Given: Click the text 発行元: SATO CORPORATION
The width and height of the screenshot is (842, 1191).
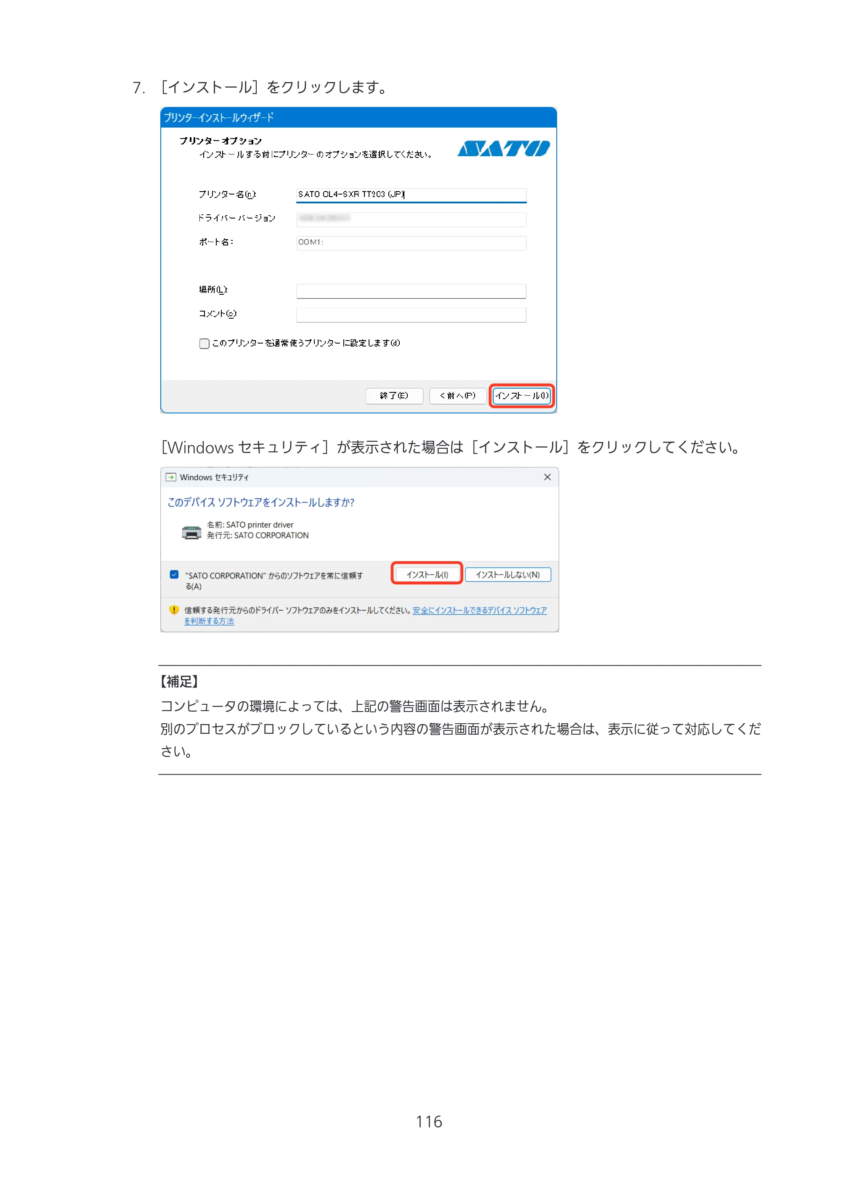Looking at the screenshot, I should pyautogui.click(x=258, y=536).
